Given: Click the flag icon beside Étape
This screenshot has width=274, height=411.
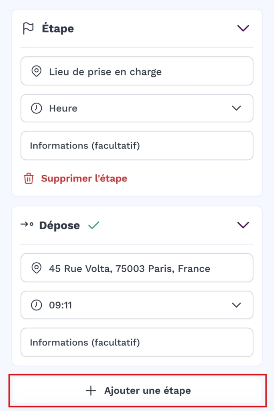Looking at the screenshot, I should [x=28, y=28].
